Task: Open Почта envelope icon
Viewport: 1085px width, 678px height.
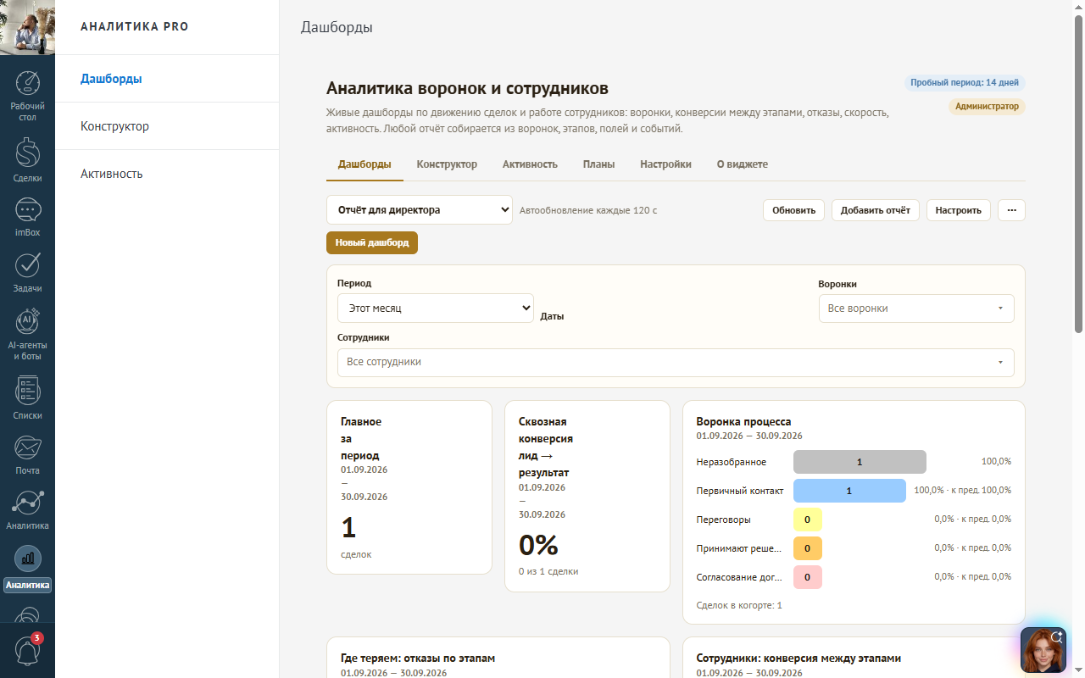Action: (x=28, y=447)
